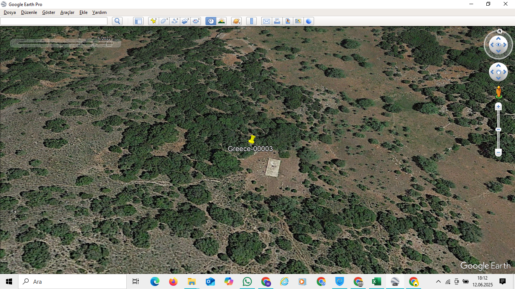Screen dimensions: 515x289
Task: Tilt view up with look joystick arrow
Action: pyautogui.click(x=498, y=38)
